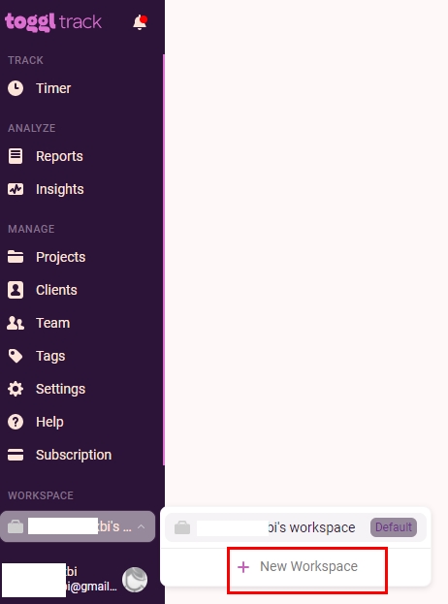Click the Timer clock icon

coord(16,88)
